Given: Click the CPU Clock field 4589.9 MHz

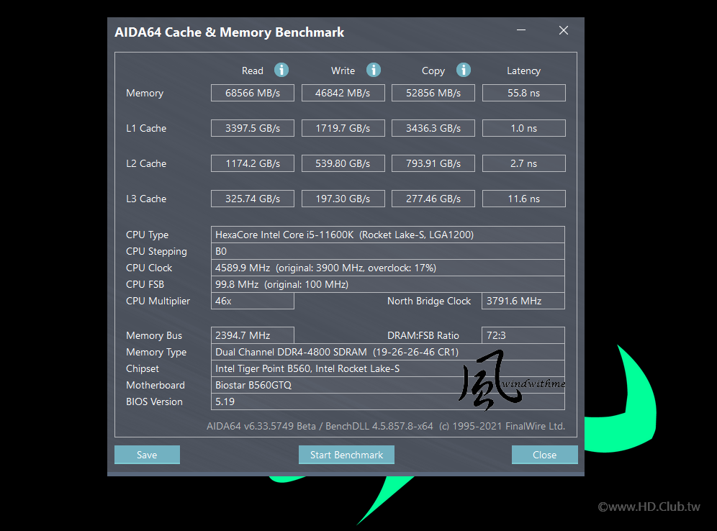Looking at the screenshot, I should (388, 268).
